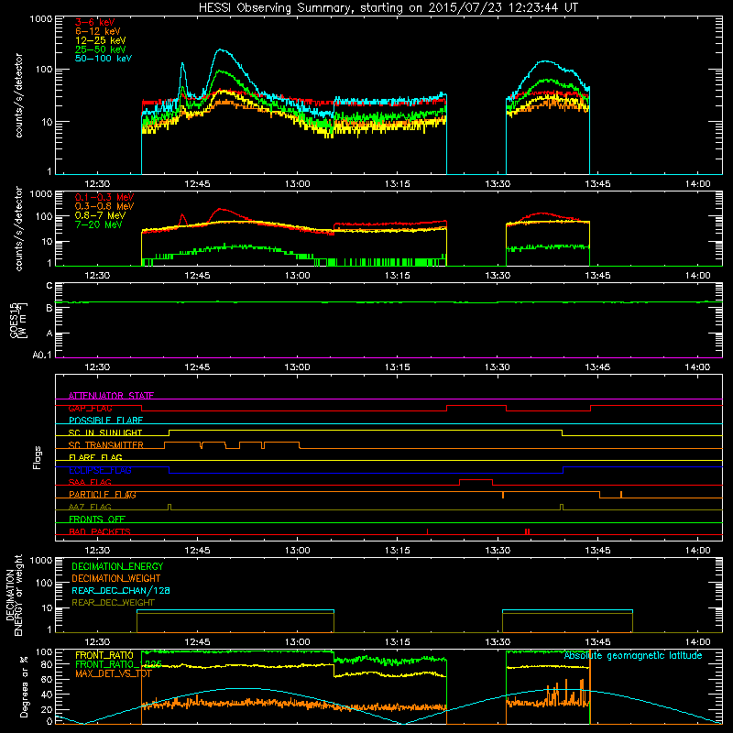The height and width of the screenshot is (733, 733).
Task: Click the blue ECLIPSE_FLAG label
Action: point(100,470)
